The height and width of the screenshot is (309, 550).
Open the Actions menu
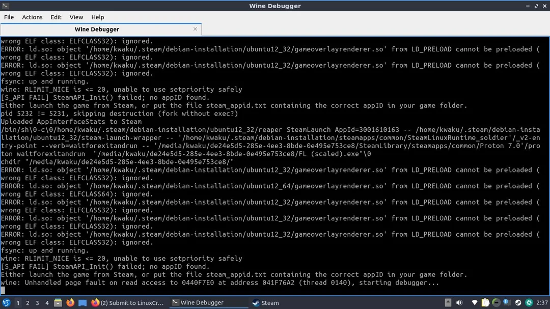pos(32,17)
